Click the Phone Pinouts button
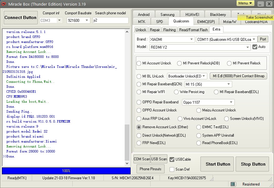The width and height of the screenshot is (274, 188). (x=151, y=169)
